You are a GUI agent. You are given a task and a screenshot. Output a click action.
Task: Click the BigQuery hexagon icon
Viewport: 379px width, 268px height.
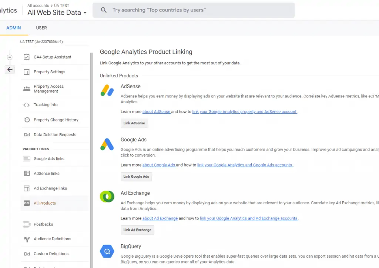(107, 251)
